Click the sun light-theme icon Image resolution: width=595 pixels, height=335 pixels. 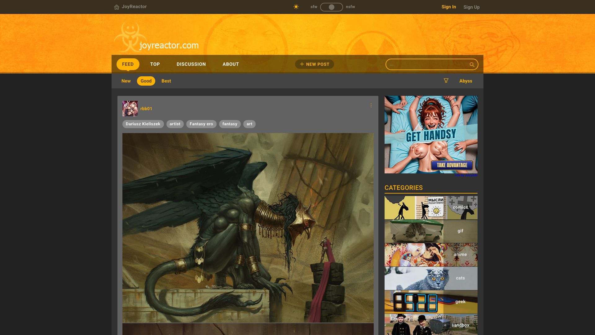coord(296,7)
